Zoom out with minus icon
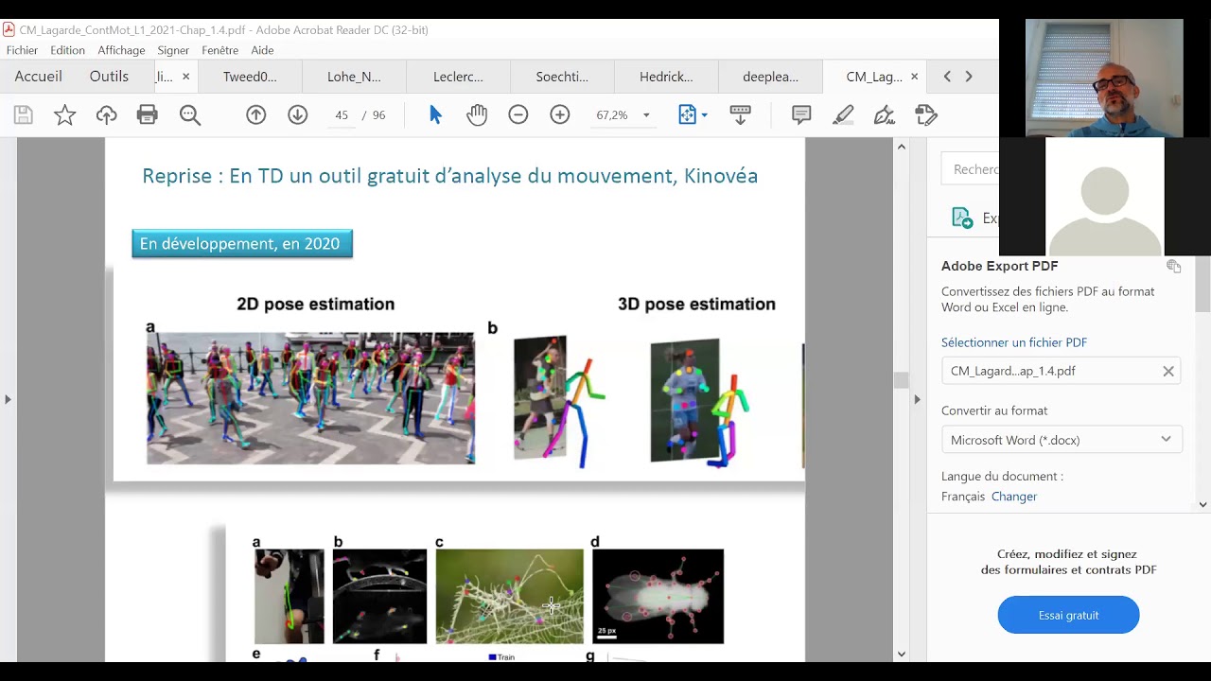This screenshot has width=1211, height=681. pos(518,115)
